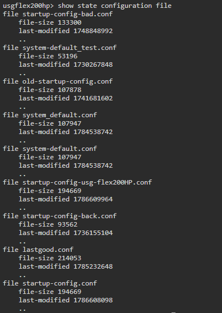Select the filename system_default.conf with underscore
Image resolution: width=222 pixels, height=313 pixels.
click(x=60, y=115)
